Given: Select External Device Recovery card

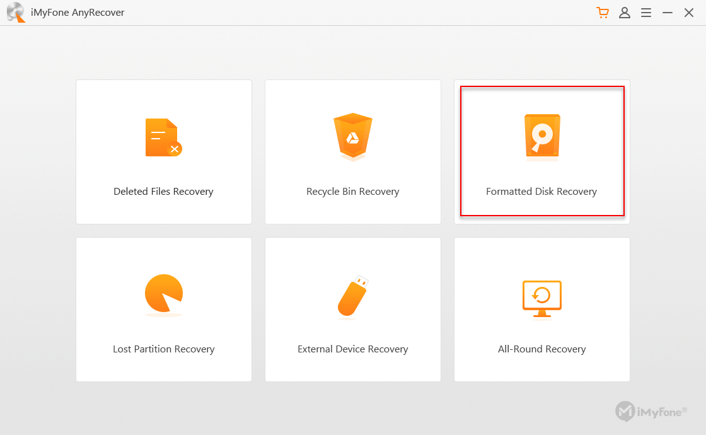Looking at the screenshot, I should [352, 309].
